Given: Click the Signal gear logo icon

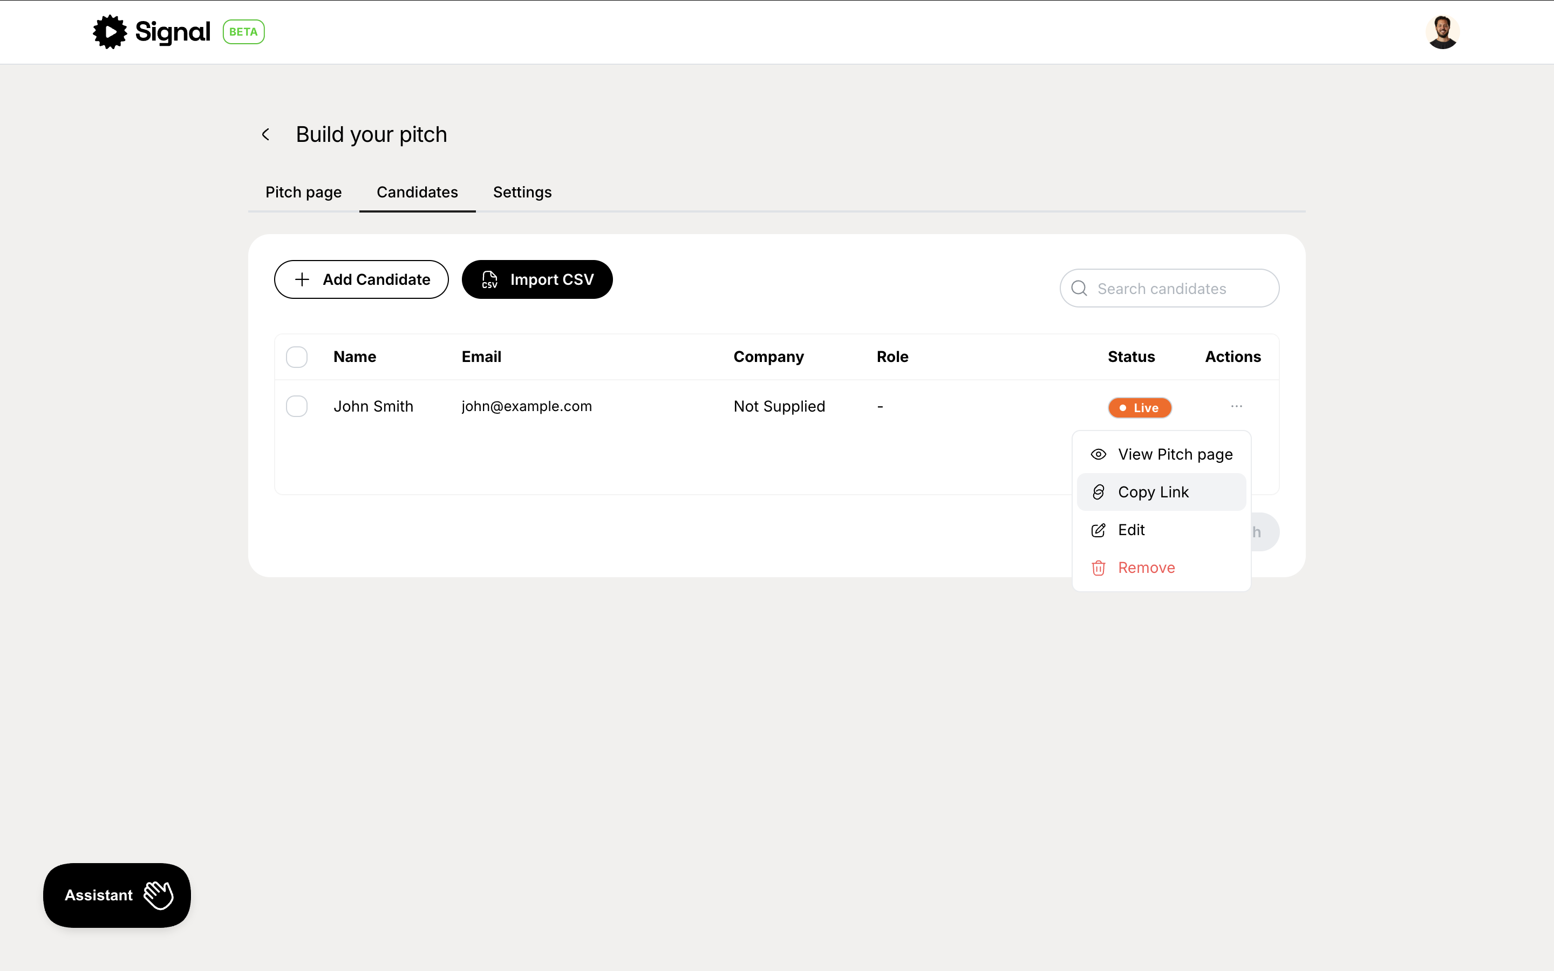Looking at the screenshot, I should pos(111,32).
